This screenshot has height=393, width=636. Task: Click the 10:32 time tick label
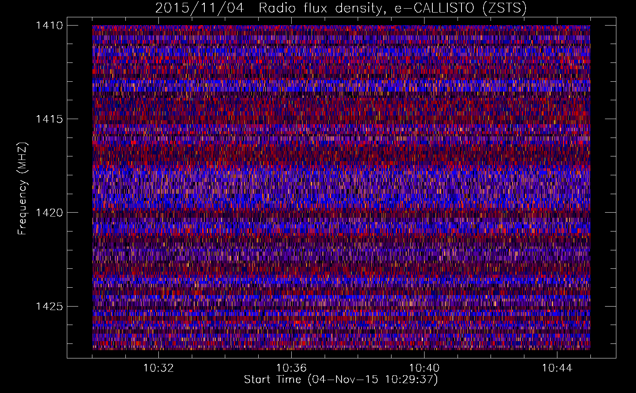pyautogui.click(x=158, y=368)
